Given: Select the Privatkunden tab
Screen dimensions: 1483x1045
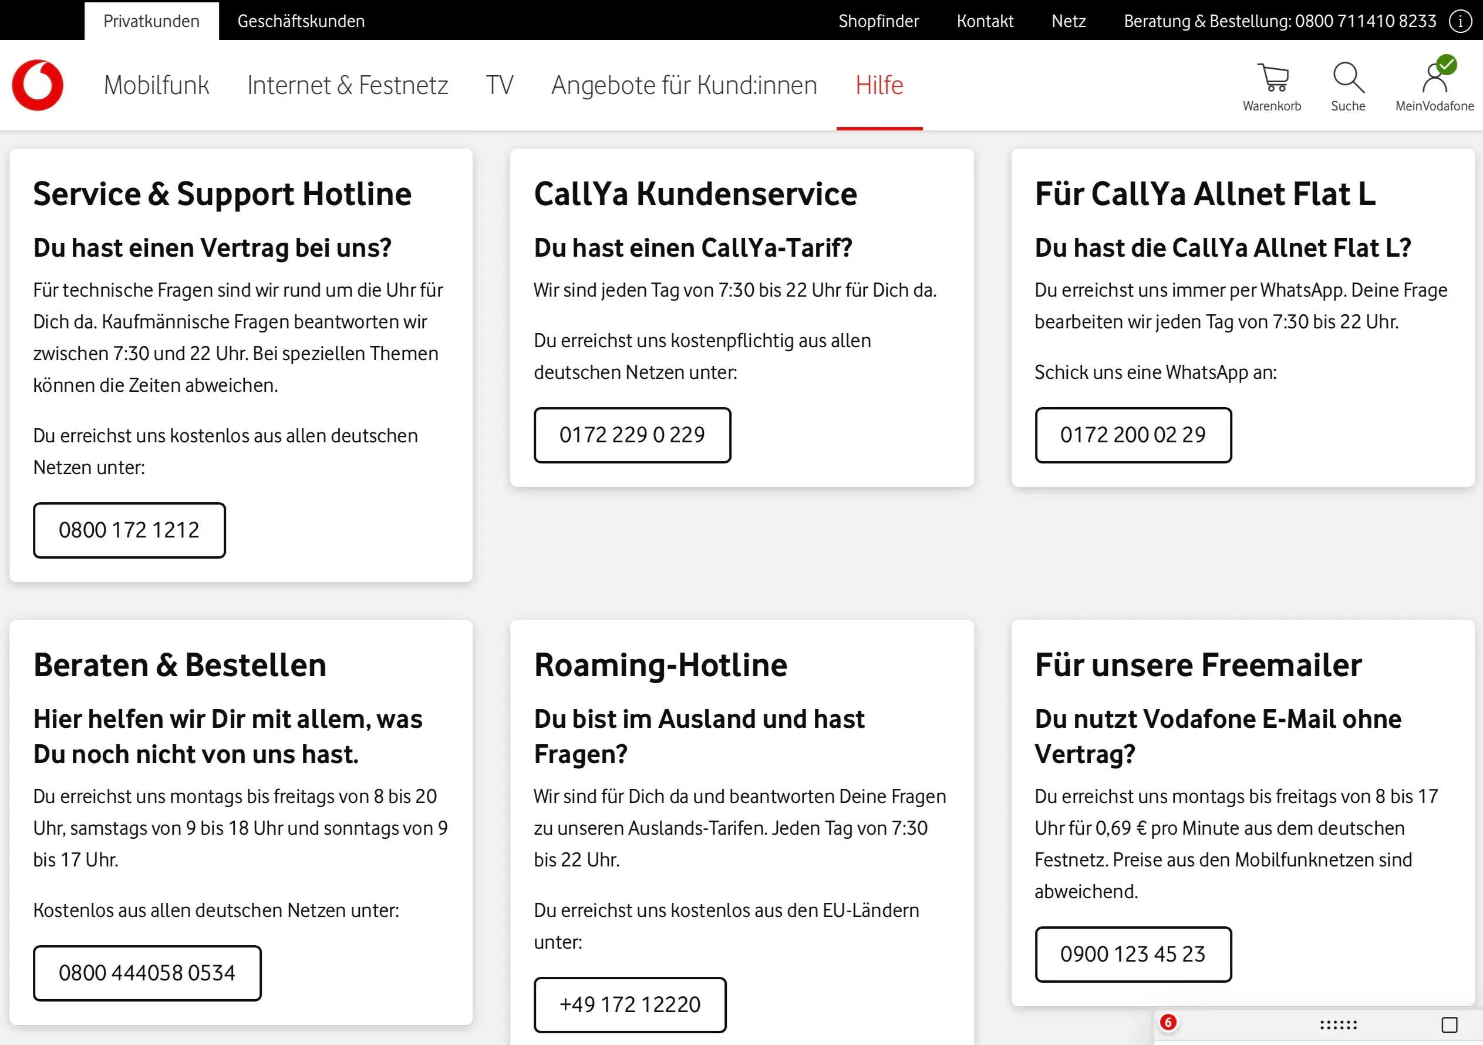Looking at the screenshot, I should (x=151, y=21).
